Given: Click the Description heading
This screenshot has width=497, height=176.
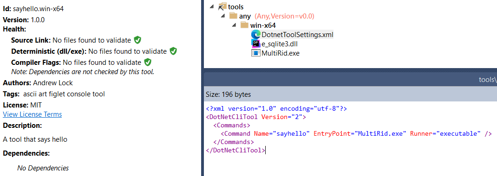Looking at the screenshot, I should [22, 126].
